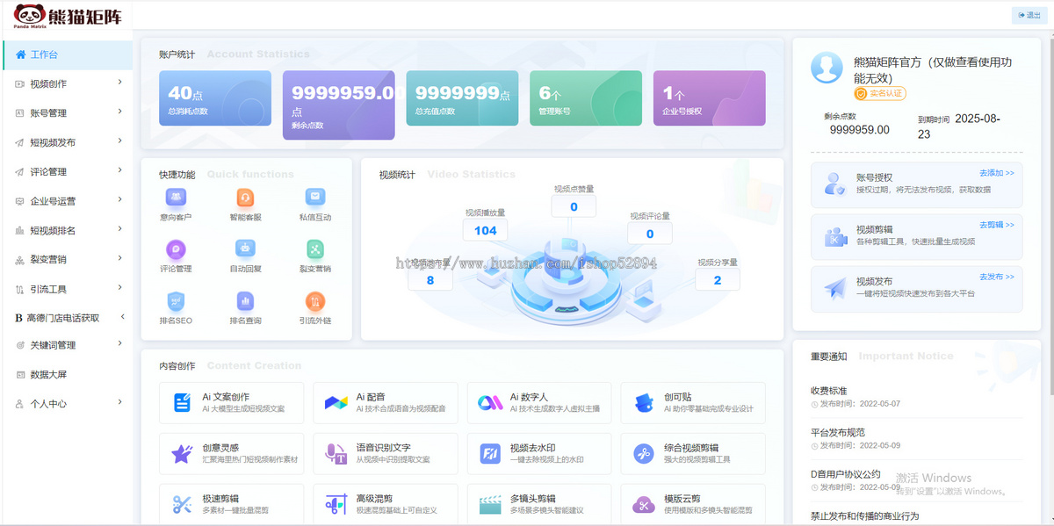Expand the 短视频排名 sidebar chevron

(x=119, y=229)
